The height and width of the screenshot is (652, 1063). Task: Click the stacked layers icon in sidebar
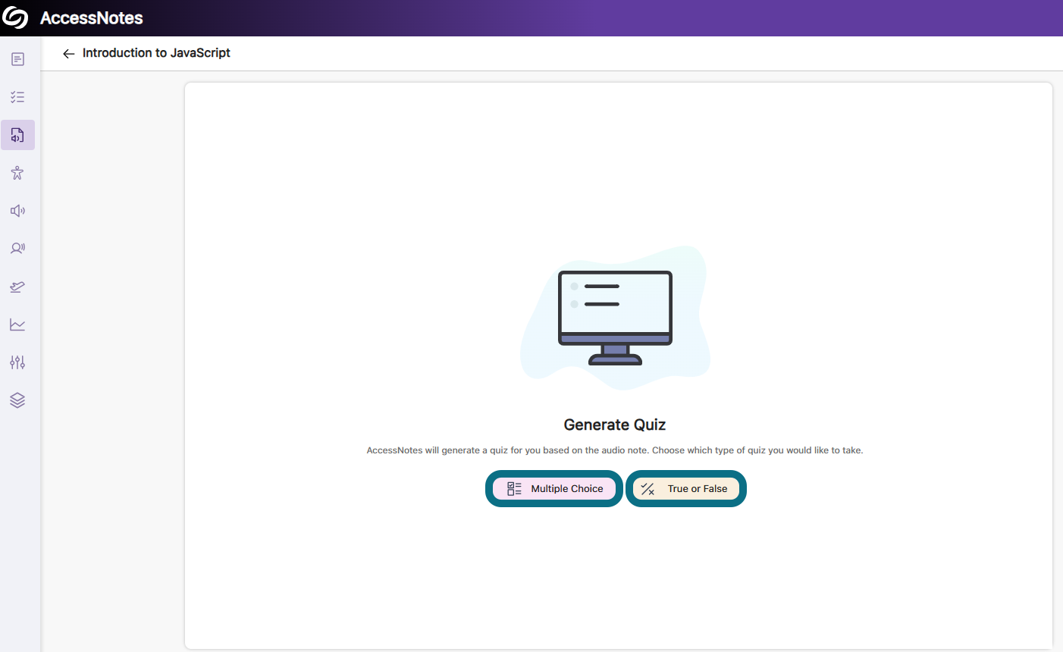click(x=17, y=400)
